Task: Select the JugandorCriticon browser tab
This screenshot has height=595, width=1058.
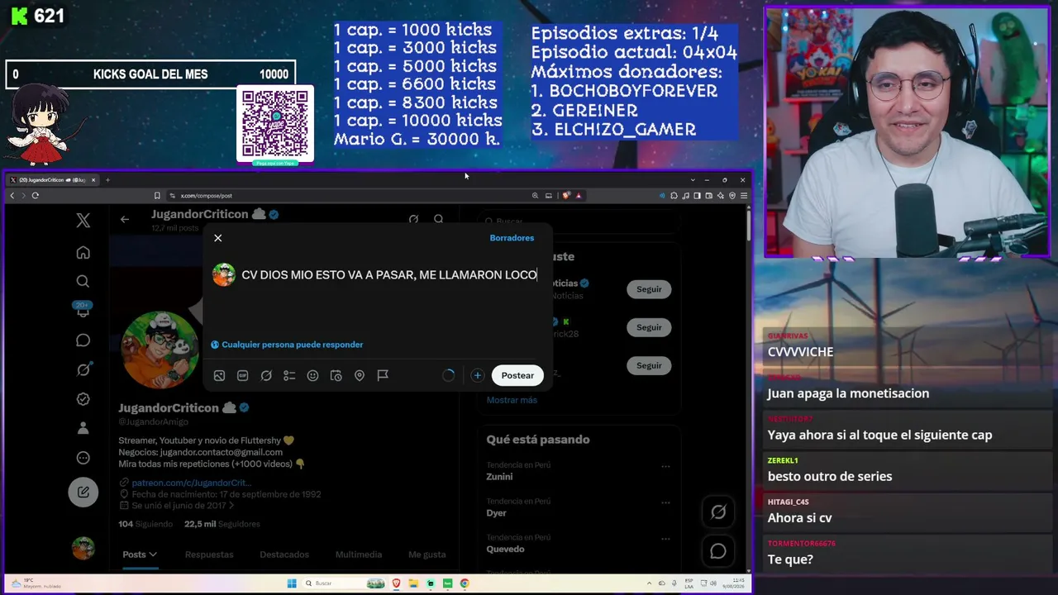Action: point(53,180)
